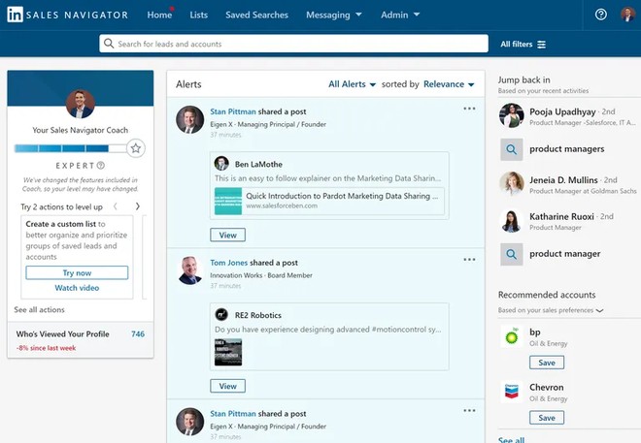641x443 pixels.
Task: Click the LinkedIn Sales Navigator logo
Action: pos(67,15)
